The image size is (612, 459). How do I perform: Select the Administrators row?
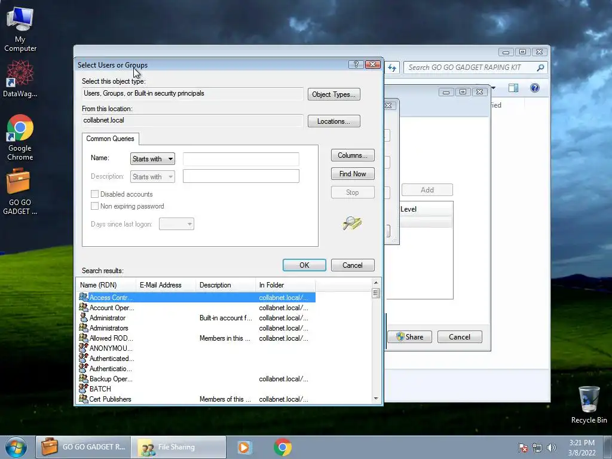(x=197, y=328)
